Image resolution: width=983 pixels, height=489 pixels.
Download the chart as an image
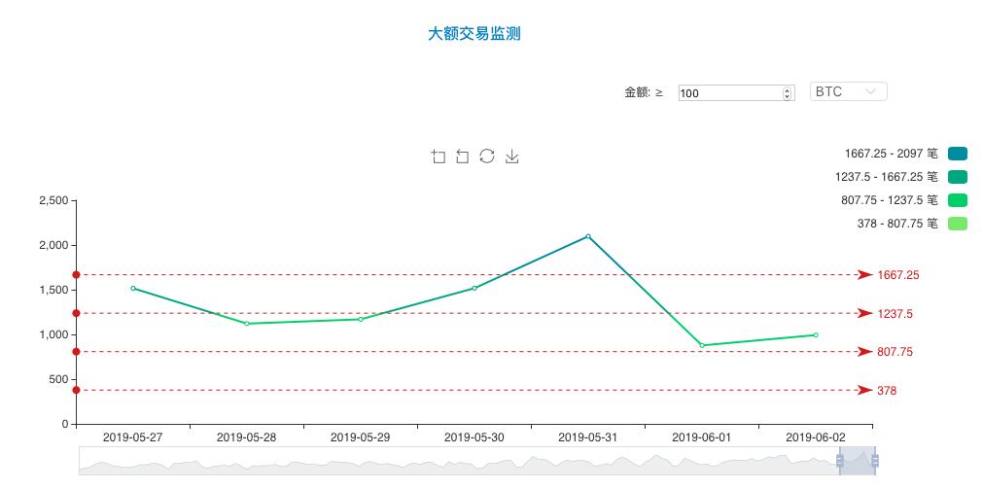pos(512,157)
